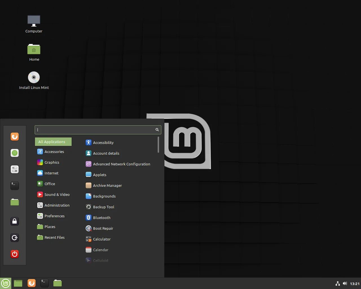Click the network connection tray icon

(338, 284)
